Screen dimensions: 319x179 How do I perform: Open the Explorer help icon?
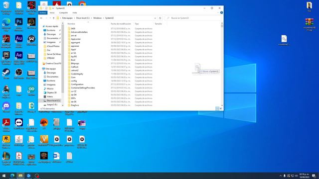click(221, 12)
